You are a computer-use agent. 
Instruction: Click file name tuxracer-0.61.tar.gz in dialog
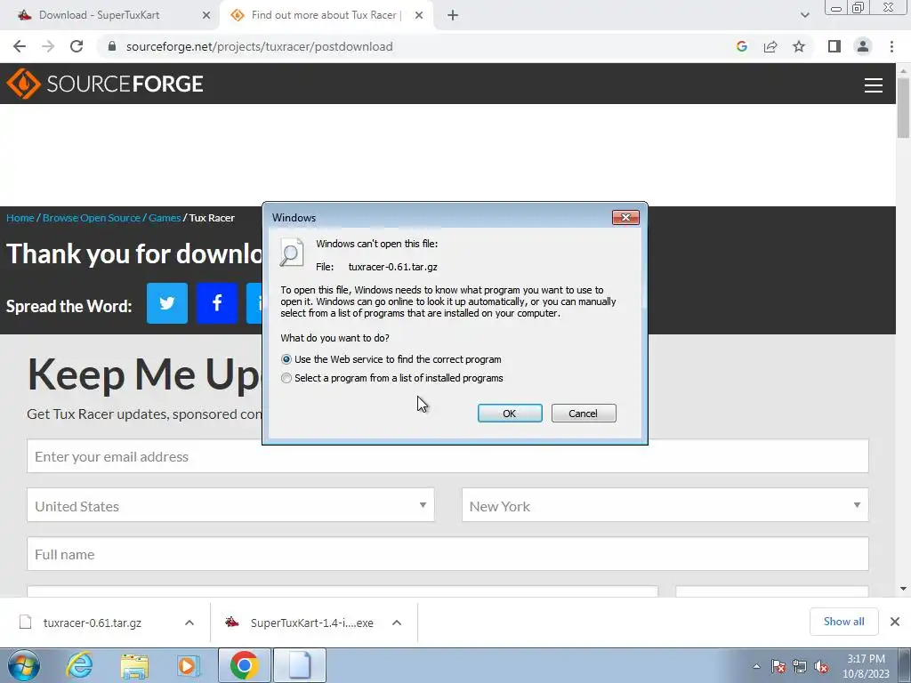pos(392,267)
